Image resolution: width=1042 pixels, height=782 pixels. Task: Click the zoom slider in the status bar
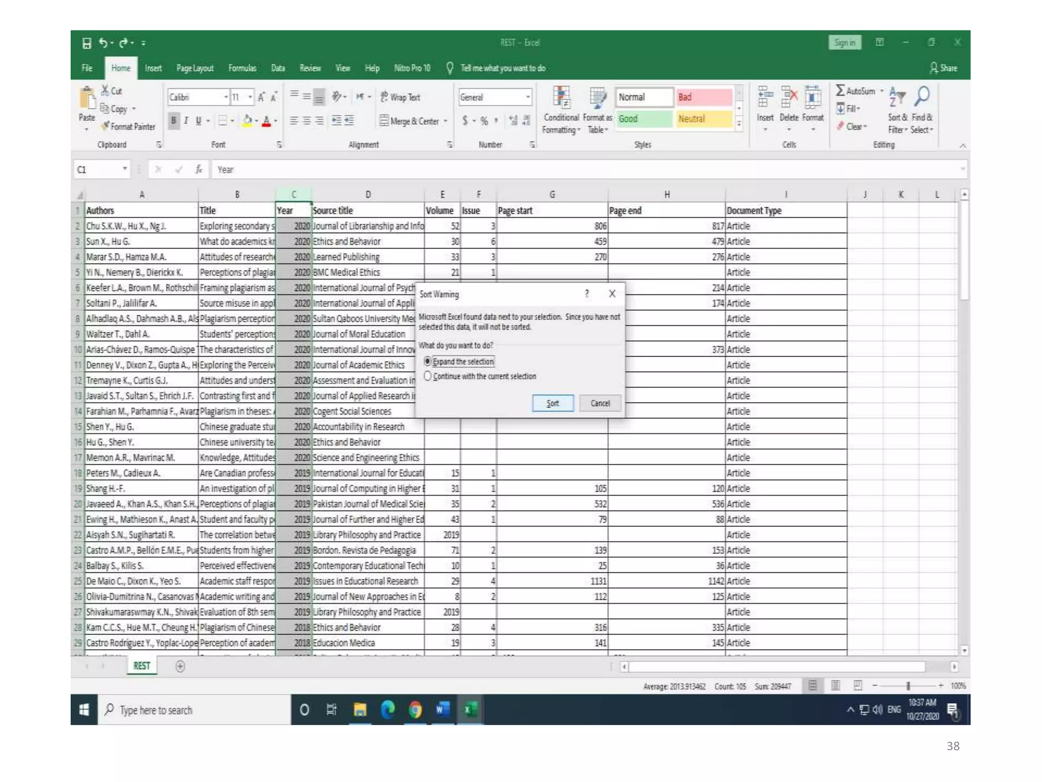pyautogui.click(x=908, y=686)
